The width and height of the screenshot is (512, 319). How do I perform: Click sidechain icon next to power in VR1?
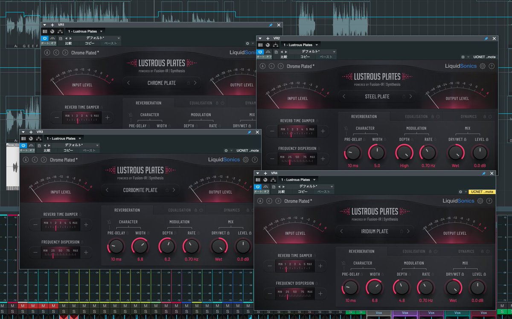[52, 38]
